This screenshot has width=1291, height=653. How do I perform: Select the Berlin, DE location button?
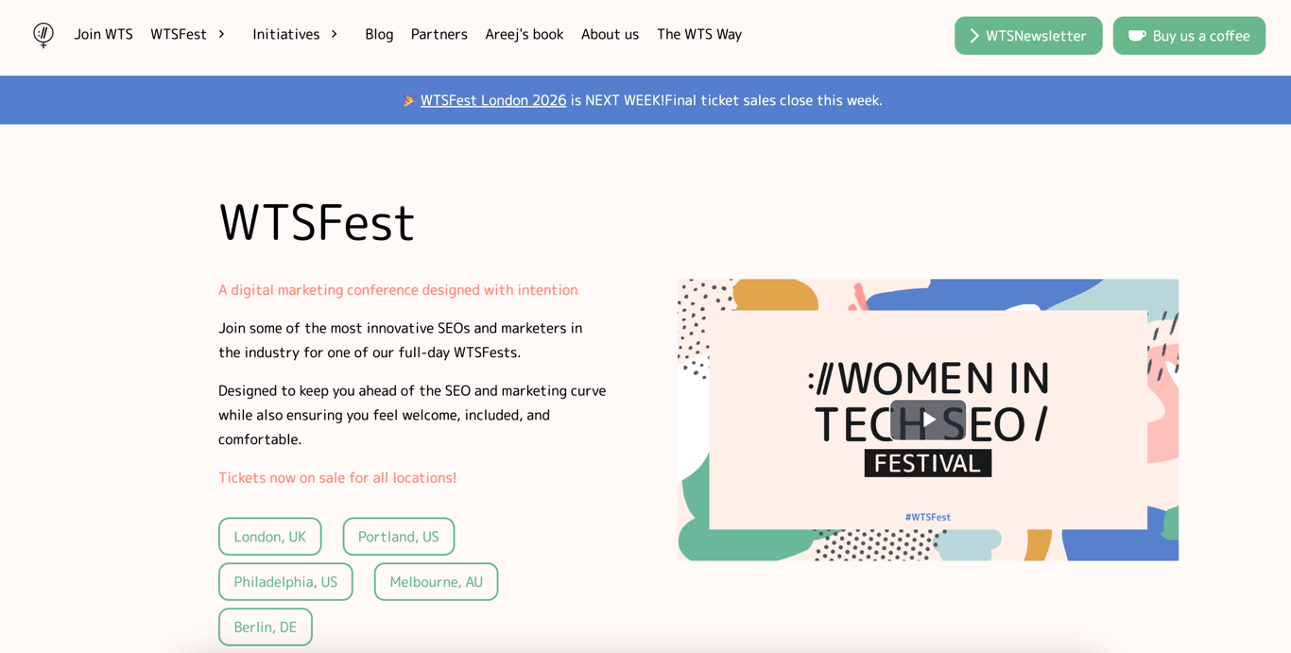(266, 627)
